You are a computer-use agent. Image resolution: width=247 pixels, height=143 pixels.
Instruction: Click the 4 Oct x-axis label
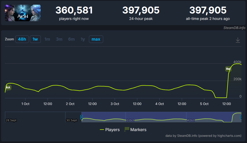160,104
